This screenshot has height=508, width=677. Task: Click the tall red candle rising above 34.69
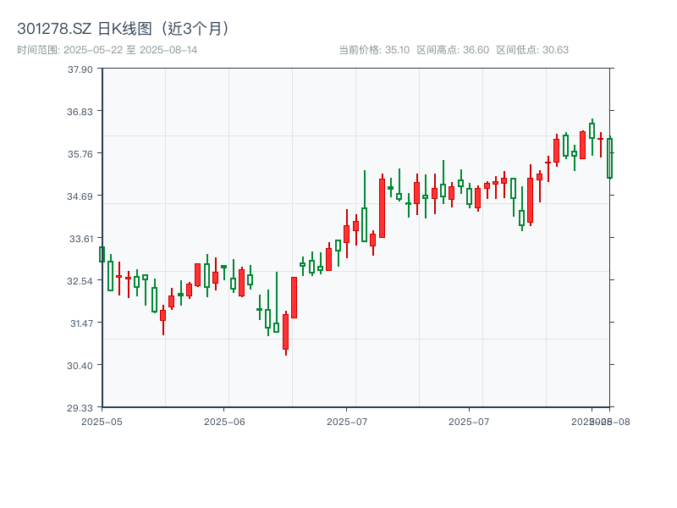point(382,207)
